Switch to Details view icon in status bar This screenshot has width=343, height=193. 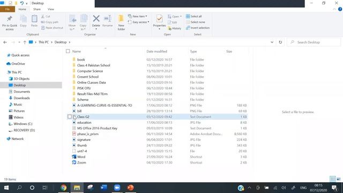(332, 179)
